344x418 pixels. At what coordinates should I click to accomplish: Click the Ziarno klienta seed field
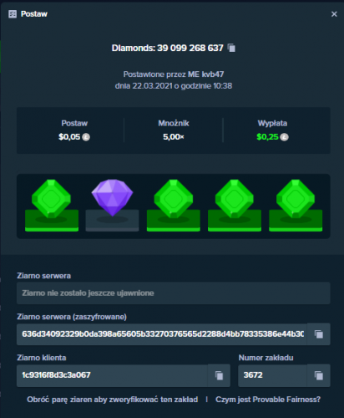112,375
